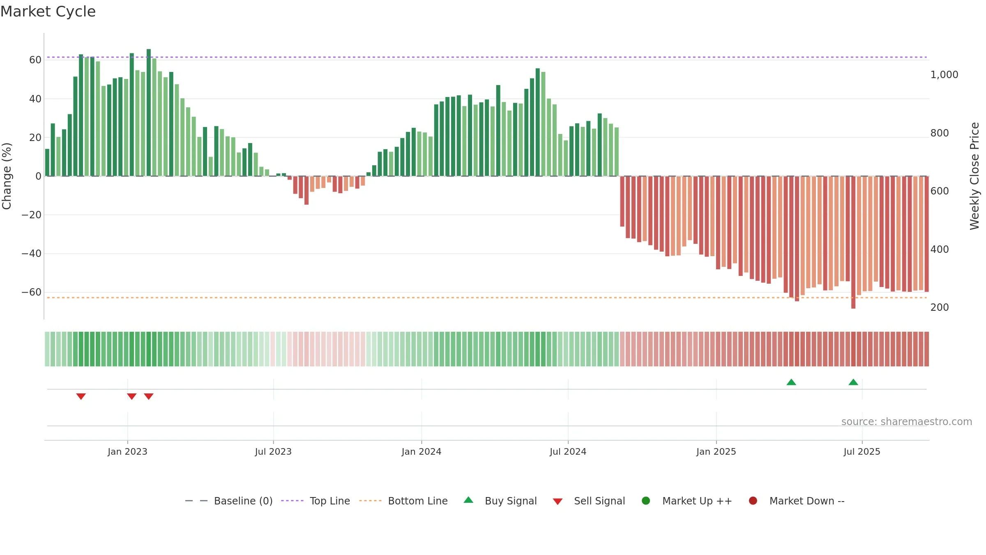Select the first sell signal marker before Jan 2023
986x555 pixels.
[x=81, y=396]
